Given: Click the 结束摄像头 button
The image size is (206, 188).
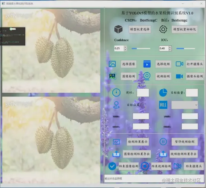Looking at the screenshot, I should pos(194,166).
